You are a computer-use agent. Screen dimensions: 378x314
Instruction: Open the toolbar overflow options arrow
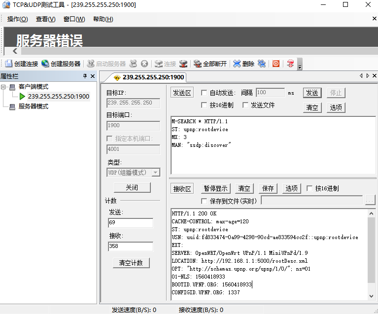300,64
